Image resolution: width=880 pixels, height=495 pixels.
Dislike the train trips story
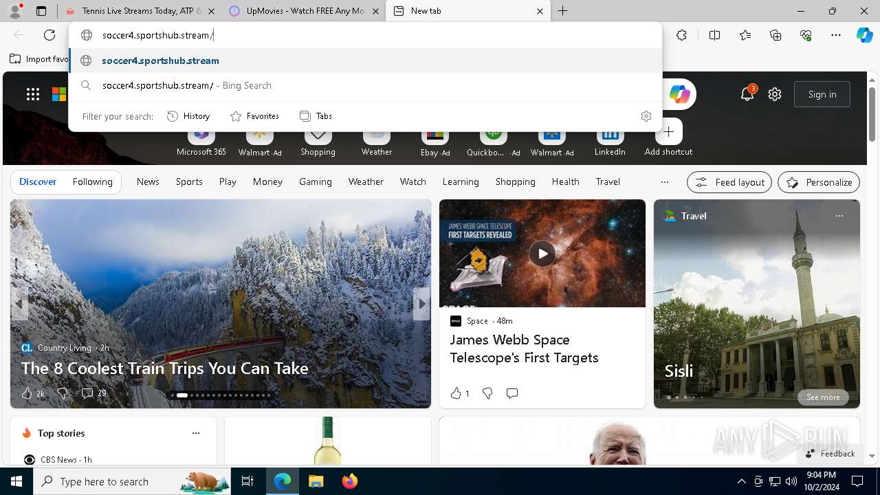tap(63, 393)
